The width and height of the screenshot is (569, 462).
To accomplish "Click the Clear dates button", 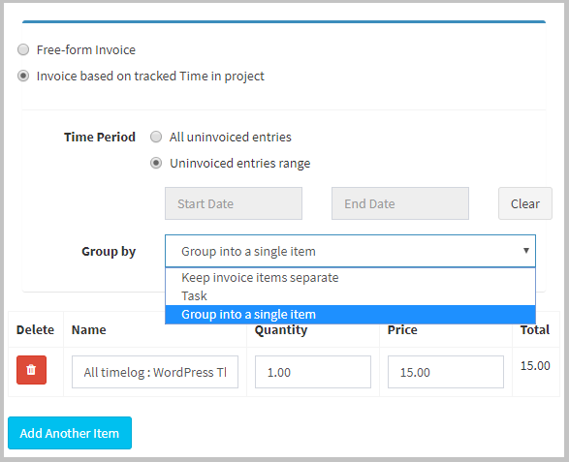I will (x=525, y=203).
